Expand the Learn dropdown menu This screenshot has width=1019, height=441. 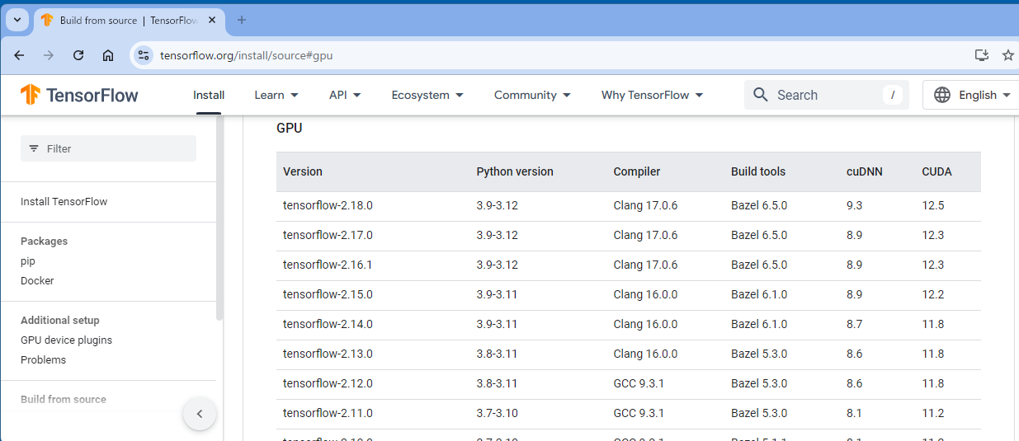click(x=276, y=95)
